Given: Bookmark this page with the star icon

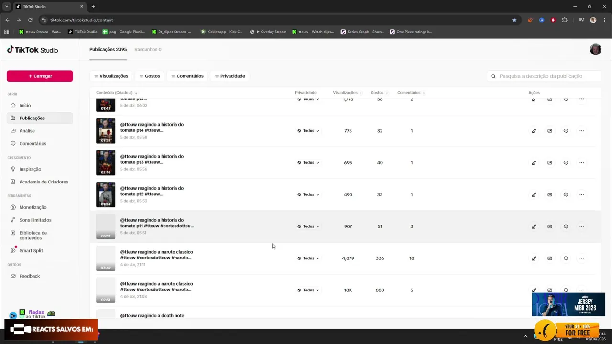Looking at the screenshot, I should (x=514, y=20).
